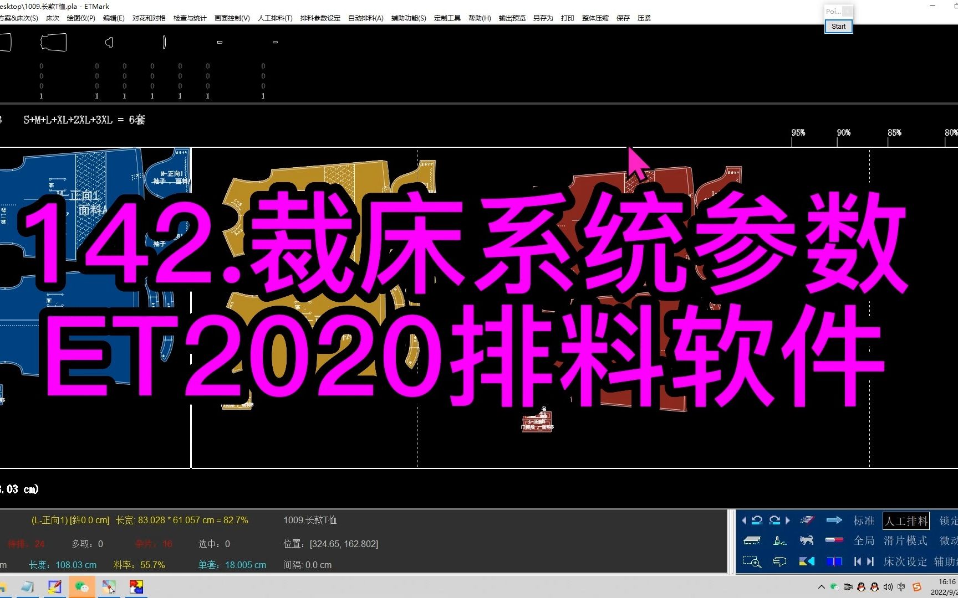Open the pencil drawing app in taskbar

[54, 587]
